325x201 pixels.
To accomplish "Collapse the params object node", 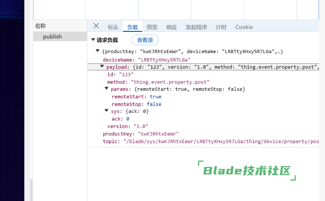I will point(107,89).
